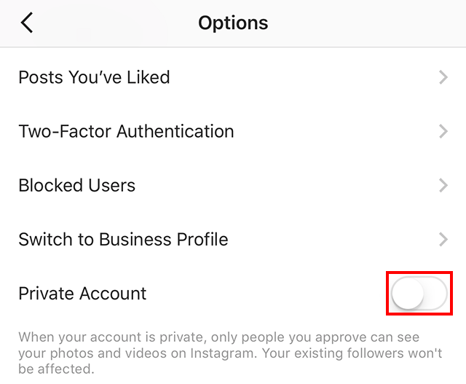Expand Two-Factor Authentication via its right chevron
The image size is (466, 384).
click(443, 131)
